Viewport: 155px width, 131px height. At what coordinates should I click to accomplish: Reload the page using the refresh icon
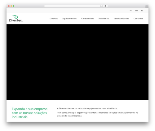[x=101, y=6]
